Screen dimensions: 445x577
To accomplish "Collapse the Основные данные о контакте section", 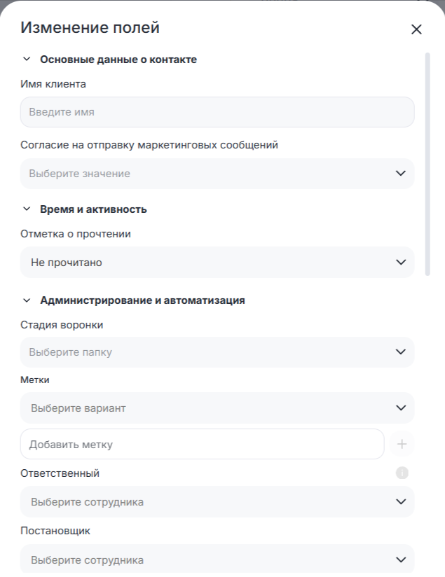I will pos(27,60).
